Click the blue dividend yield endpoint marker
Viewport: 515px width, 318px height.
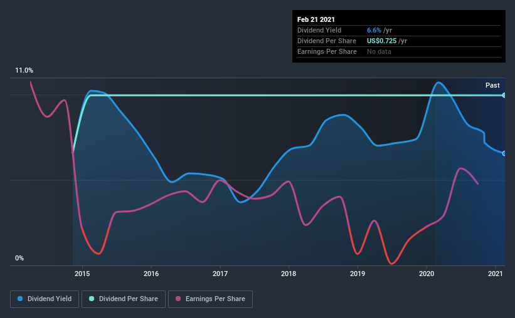pyautogui.click(x=504, y=153)
